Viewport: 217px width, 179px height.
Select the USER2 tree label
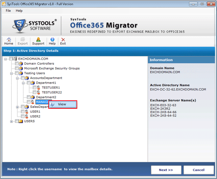(x=35, y=116)
